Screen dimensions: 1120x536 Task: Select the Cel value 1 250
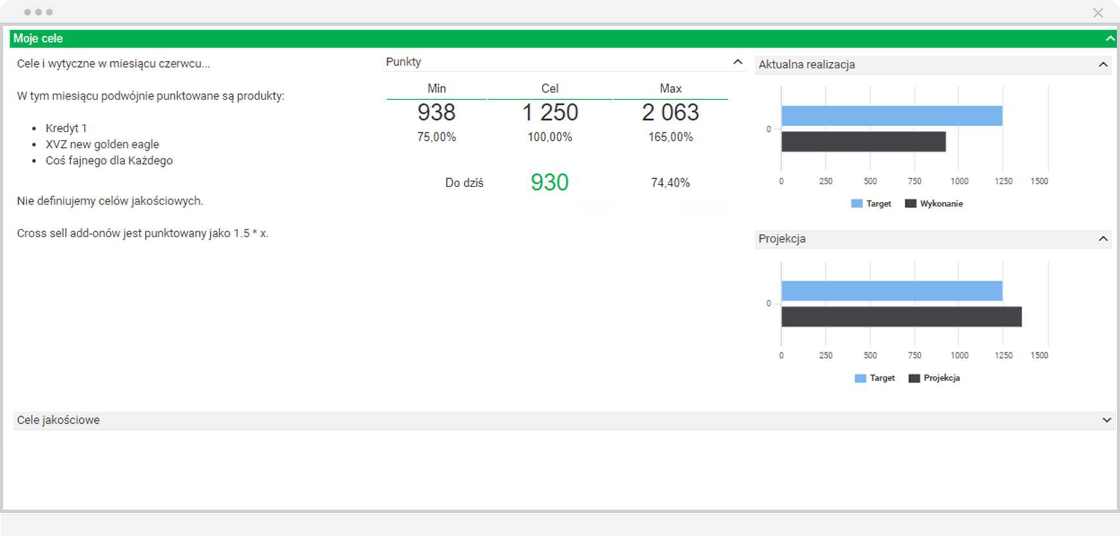pos(550,113)
